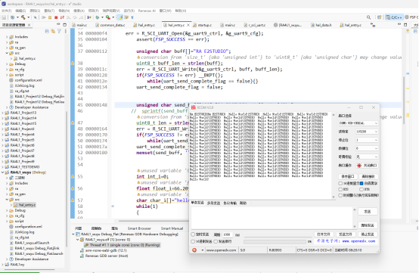Click the paragraph mark toolbar icon
The image size is (419, 273).
[x=132, y=17]
